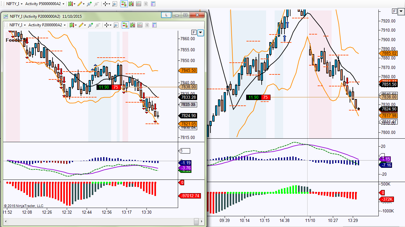This screenshot has height=227, width=405.
Task: Click the 13:30 time label on the front chart's axis
Action: point(146,212)
